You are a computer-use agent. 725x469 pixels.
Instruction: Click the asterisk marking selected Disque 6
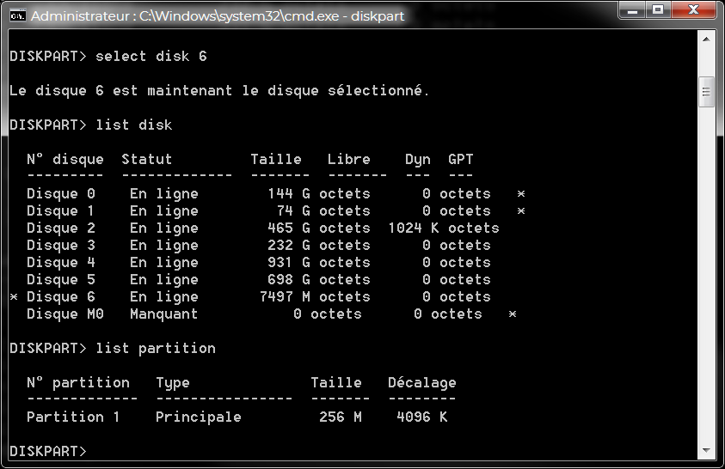pyautogui.click(x=14, y=297)
